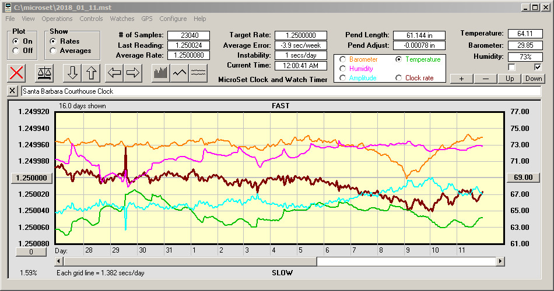554x291 pixels.
Task: Click the left arrow navigation button
Action: click(114, 73)
